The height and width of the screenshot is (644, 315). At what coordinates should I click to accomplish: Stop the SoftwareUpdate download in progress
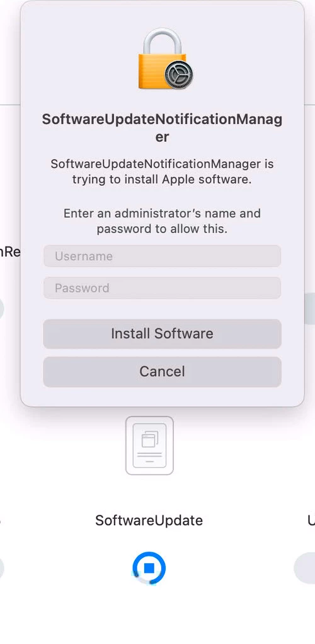[149, 568]
